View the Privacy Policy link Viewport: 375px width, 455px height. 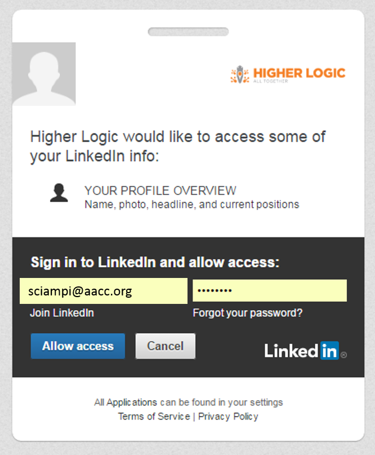pos(228,416)
